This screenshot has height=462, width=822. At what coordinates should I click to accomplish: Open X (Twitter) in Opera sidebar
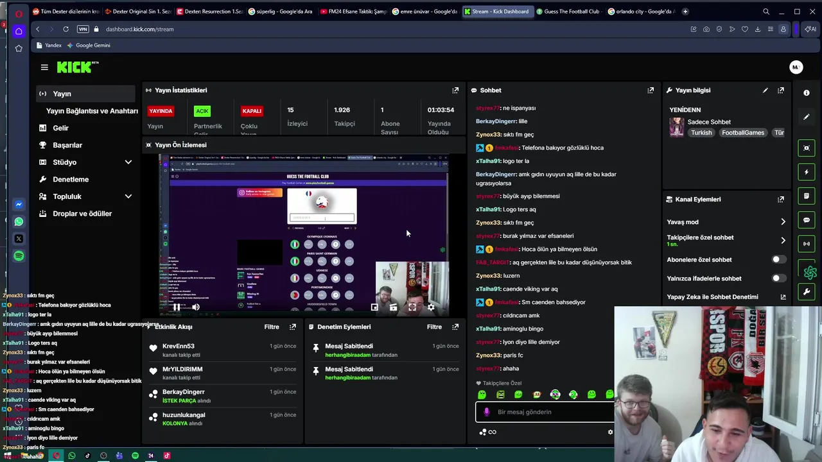(19, 239)
